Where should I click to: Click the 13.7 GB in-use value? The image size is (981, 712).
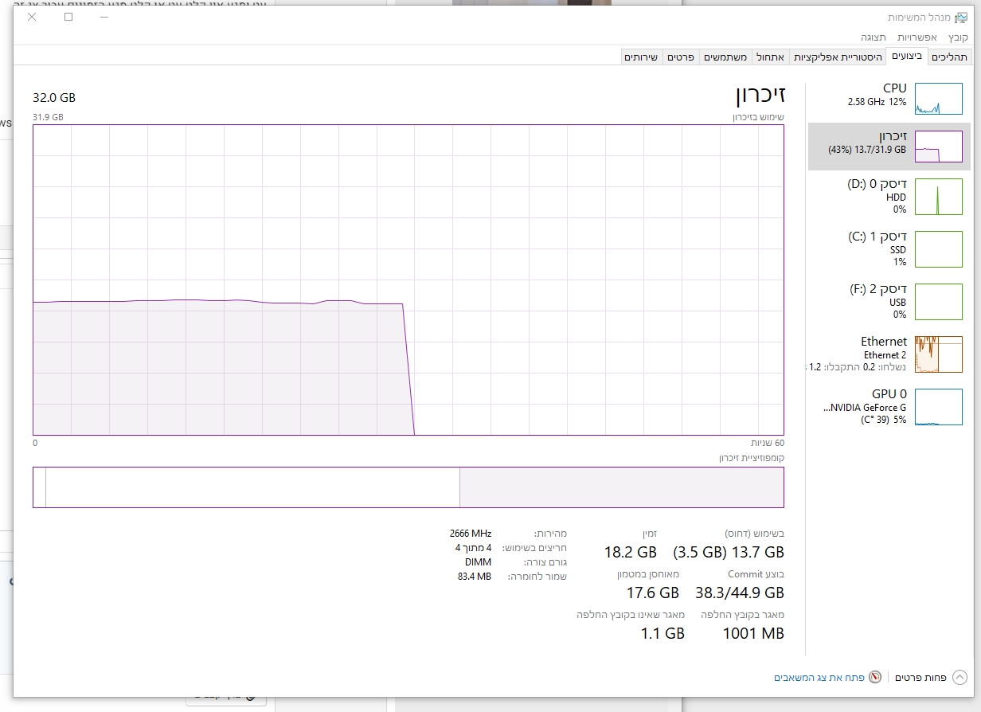click(x=757, y=552)
